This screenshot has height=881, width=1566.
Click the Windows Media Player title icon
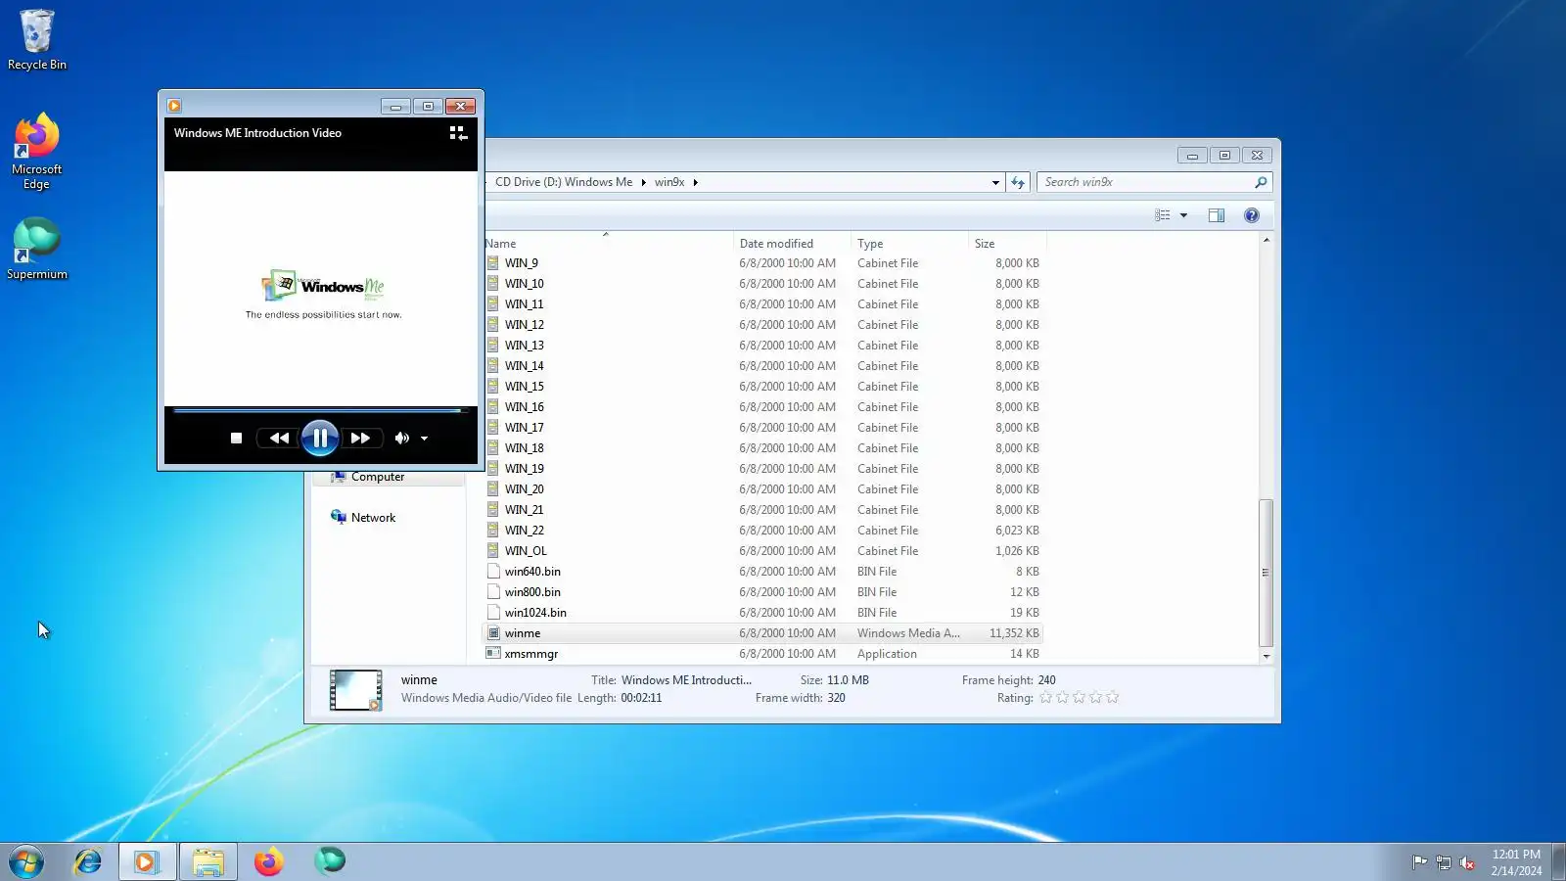coord(174,106)
